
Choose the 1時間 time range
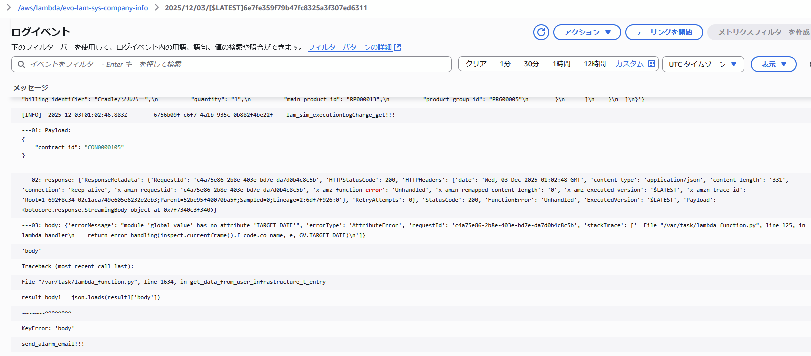tap(561, 64)
